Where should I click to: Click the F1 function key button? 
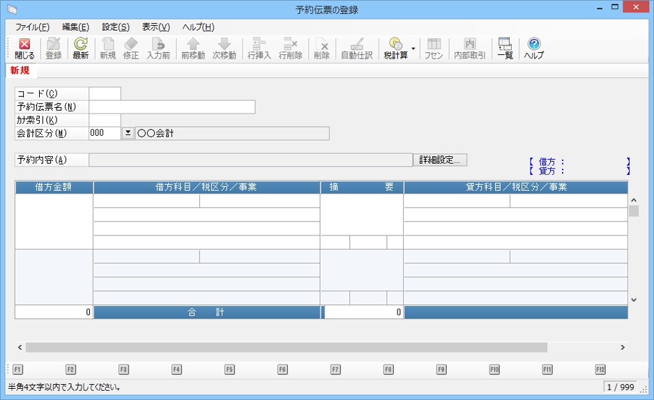point(17,369)
